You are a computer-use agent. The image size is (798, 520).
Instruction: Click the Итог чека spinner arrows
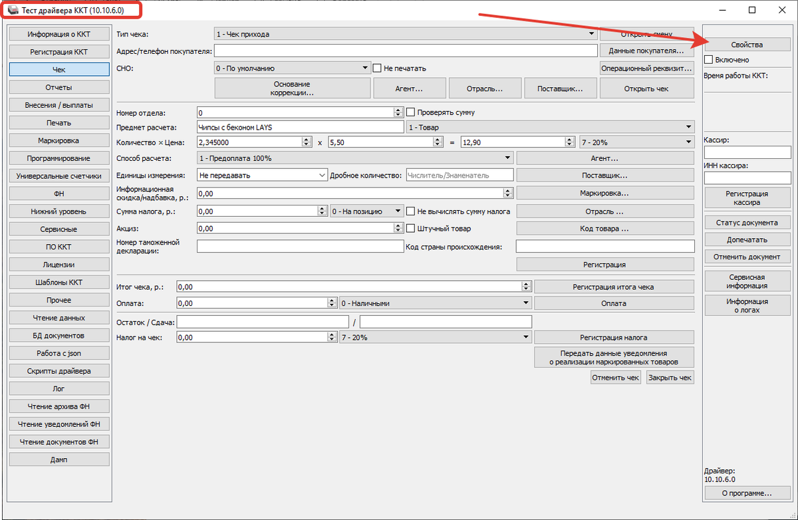tap(527, 287)
